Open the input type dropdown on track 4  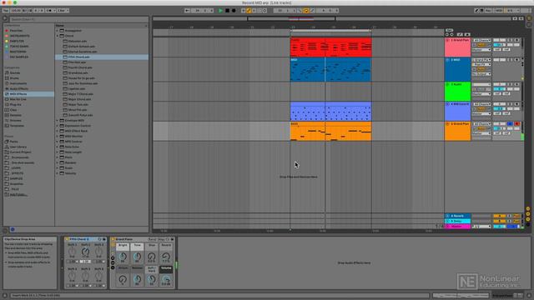coord(481,104)
